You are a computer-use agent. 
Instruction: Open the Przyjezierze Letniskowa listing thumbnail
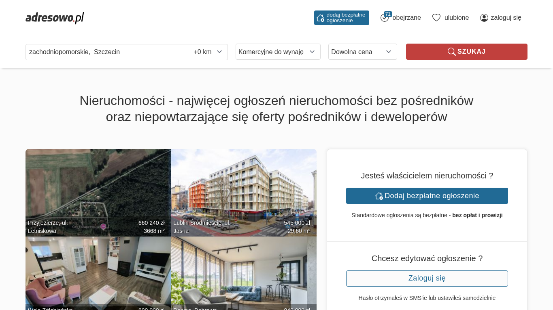(x=98, y=193)
